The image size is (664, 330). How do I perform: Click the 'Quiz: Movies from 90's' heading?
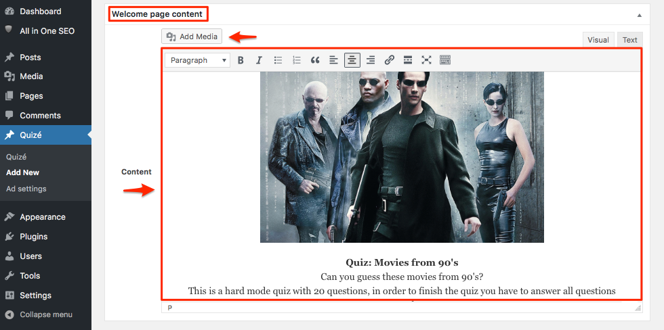(x=402, y=262)
